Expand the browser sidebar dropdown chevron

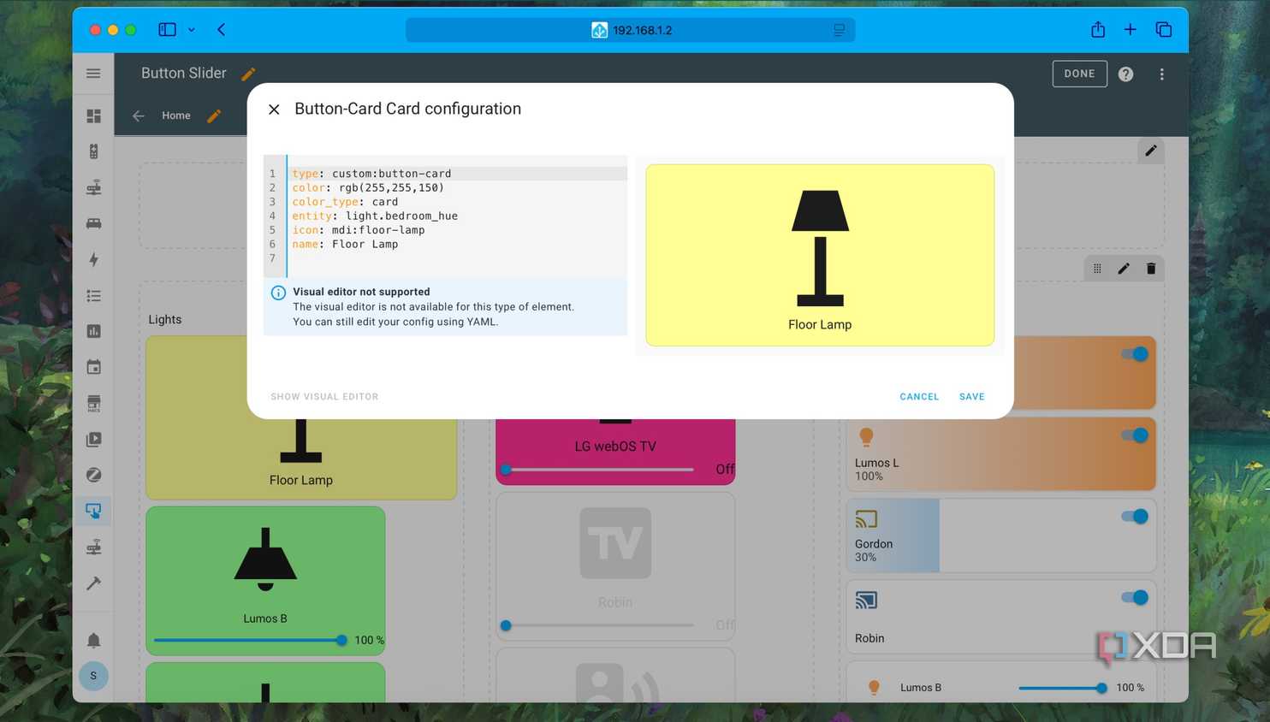tap(192, 30)
